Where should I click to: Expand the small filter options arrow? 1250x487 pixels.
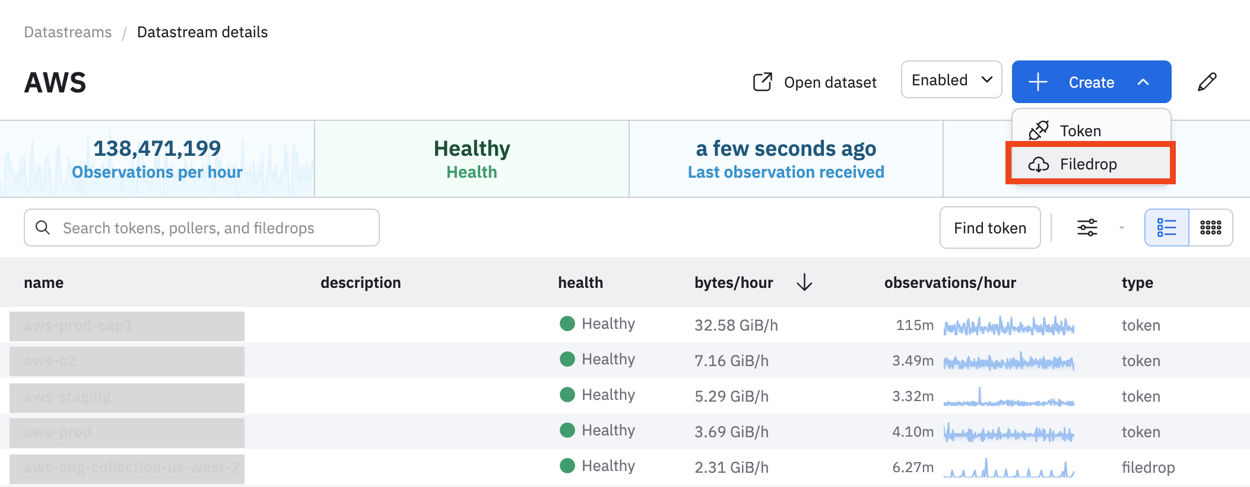click(1121, 228)
